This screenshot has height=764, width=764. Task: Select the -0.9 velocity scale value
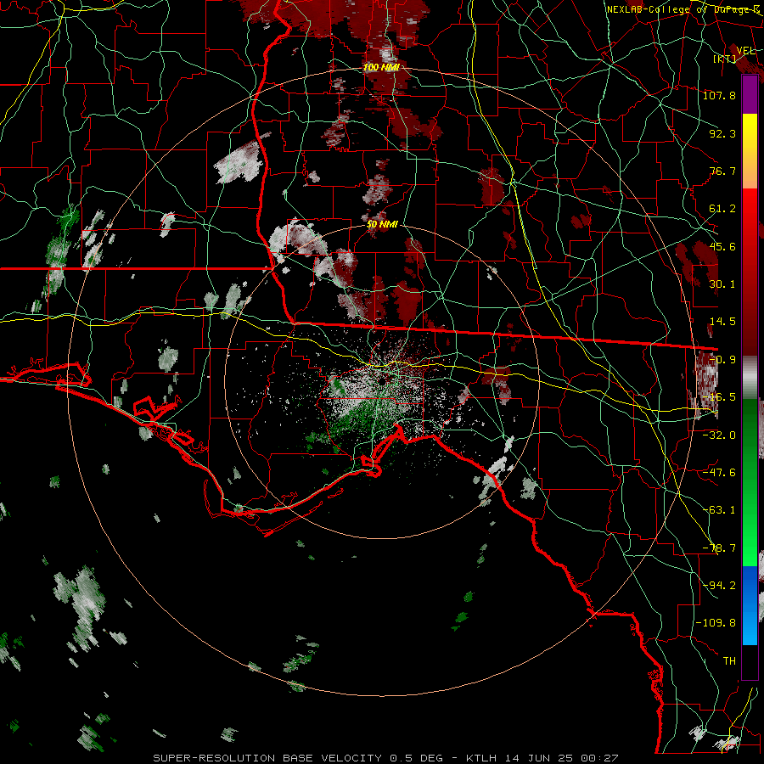(722, 360)
